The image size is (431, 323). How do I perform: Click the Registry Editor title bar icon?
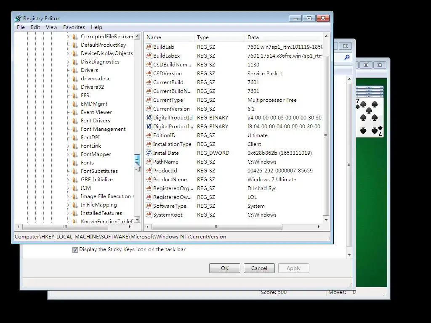18,19
